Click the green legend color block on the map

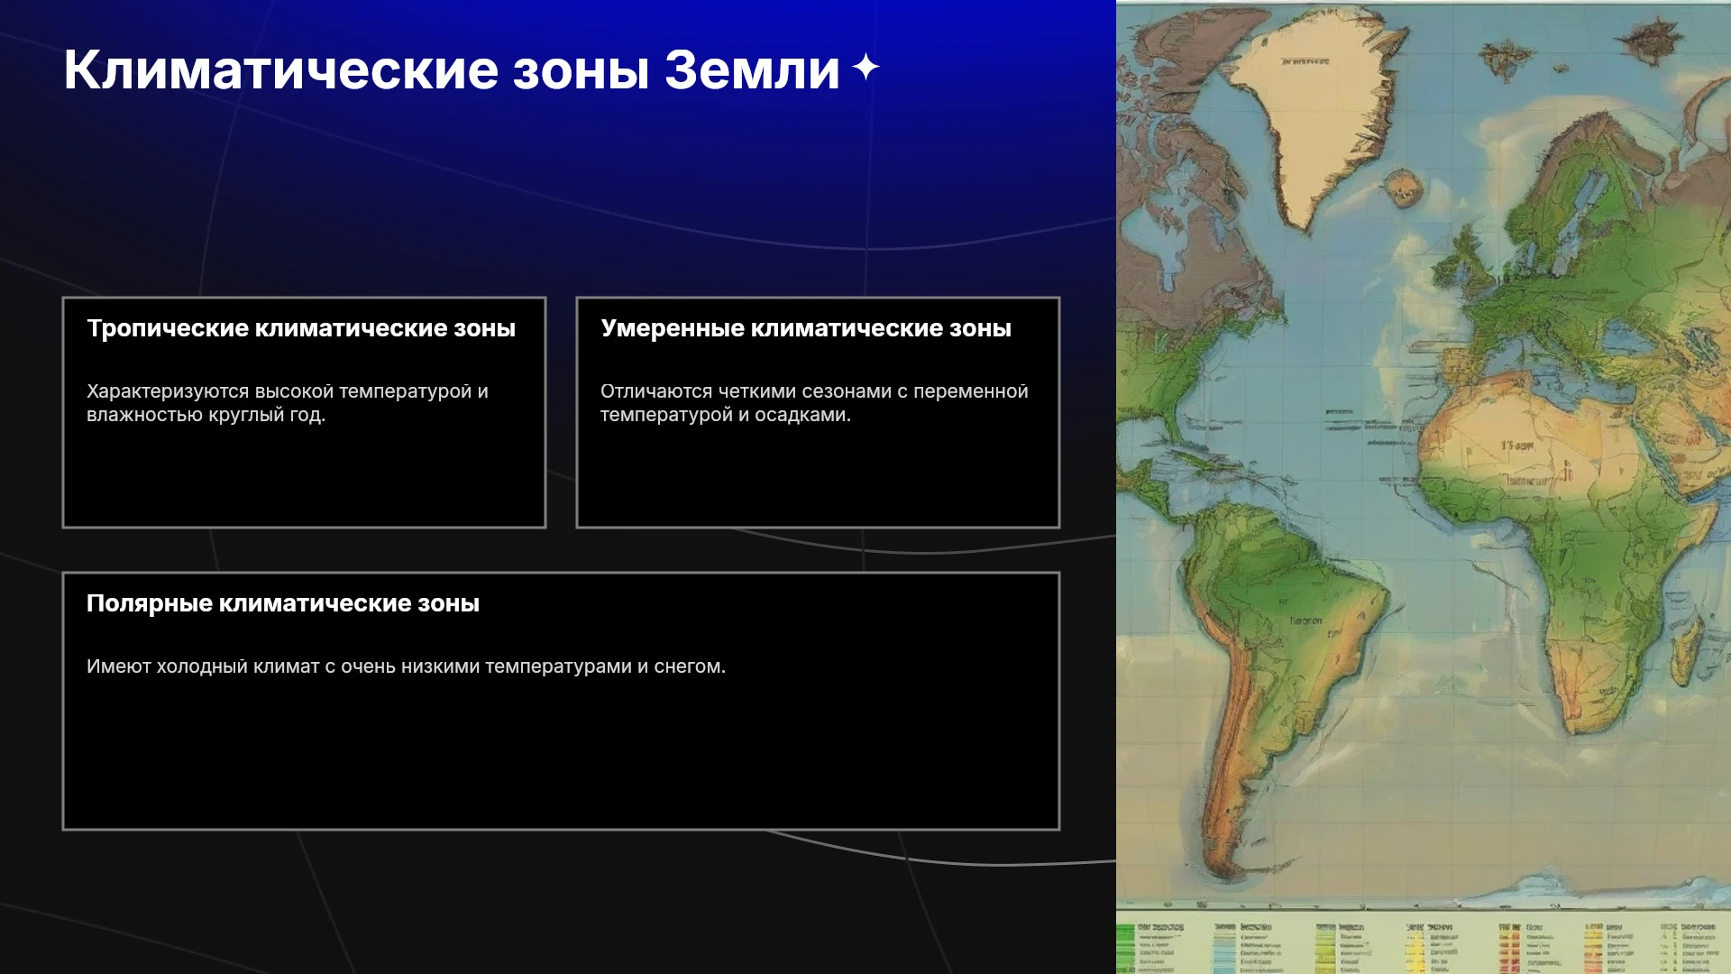1125,949
